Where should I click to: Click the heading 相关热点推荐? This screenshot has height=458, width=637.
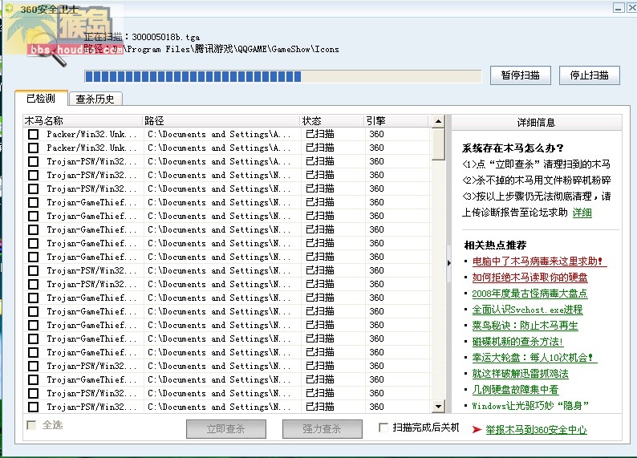pos(495,245)
